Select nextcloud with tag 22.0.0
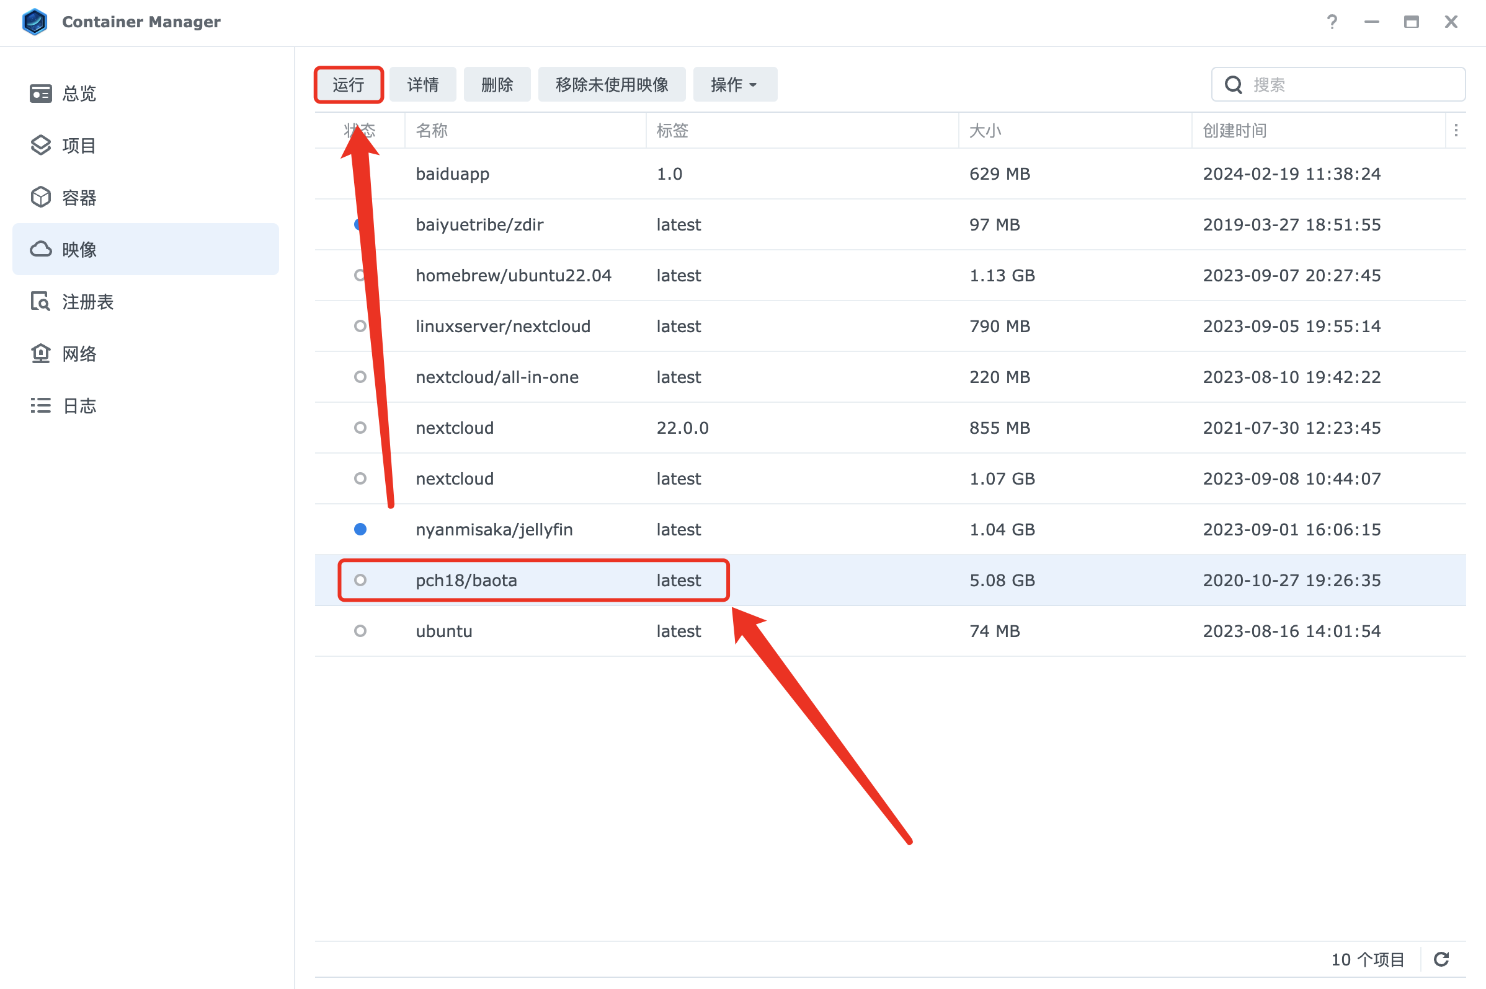Viewport: 1486px width, 989px height. [890, 428]
